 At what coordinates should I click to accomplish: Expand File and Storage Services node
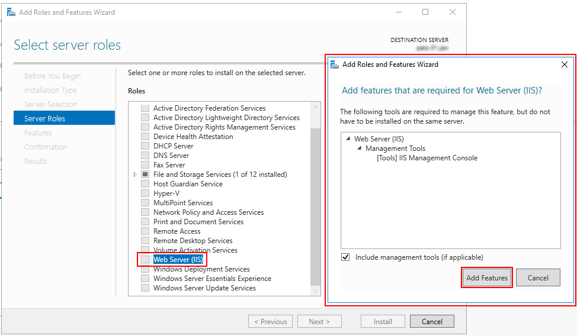coord(135,175)
